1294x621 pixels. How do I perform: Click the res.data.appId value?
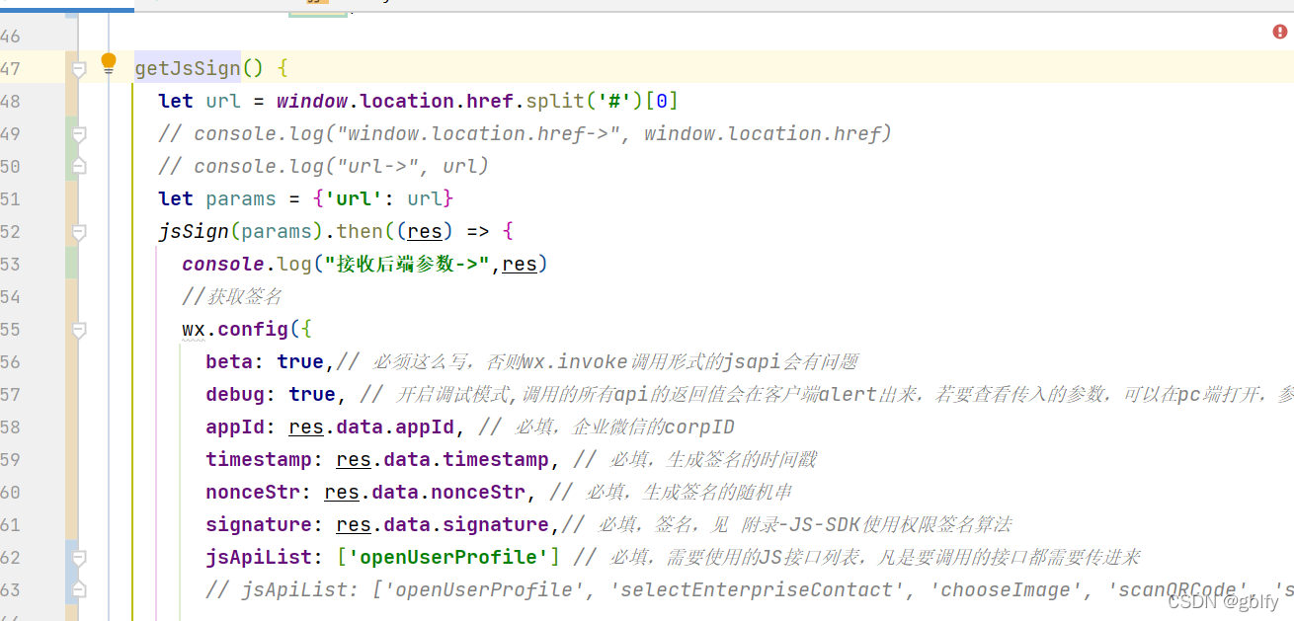371,427
